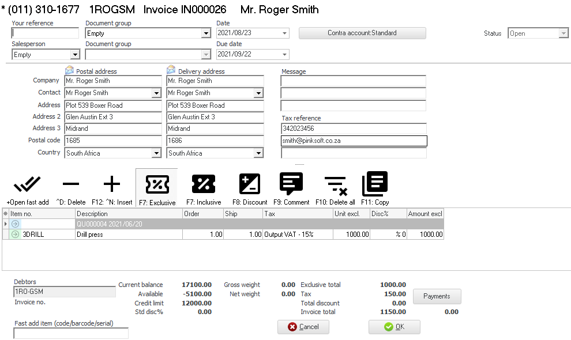Click the Open fast add double-check icon
Screen dimensions: 571x340
pyautogui.click(x=28, y=184)
